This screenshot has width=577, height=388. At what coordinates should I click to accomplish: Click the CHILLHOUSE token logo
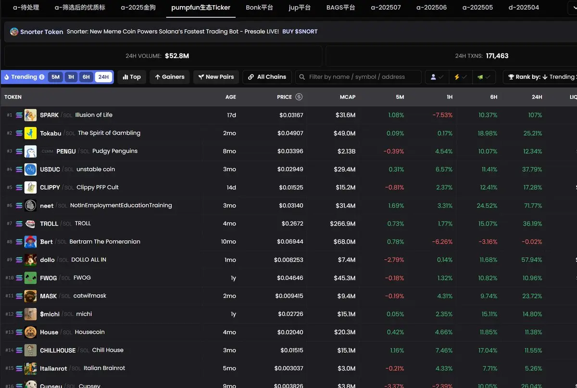(x=30, y=350)
